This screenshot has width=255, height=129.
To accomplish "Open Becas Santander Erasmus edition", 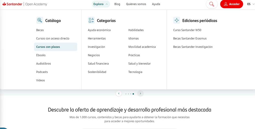I will (190, 38).
